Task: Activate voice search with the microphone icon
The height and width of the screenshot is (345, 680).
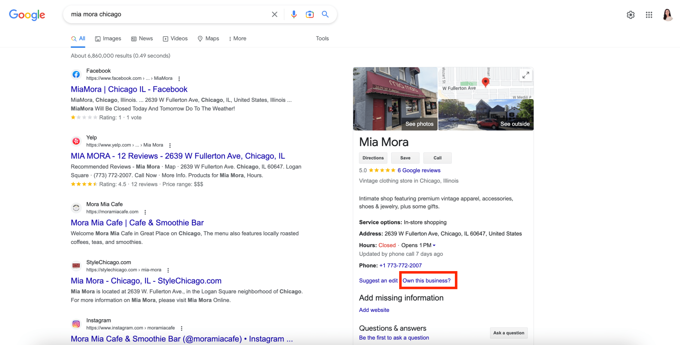Action: pos(294,14)
